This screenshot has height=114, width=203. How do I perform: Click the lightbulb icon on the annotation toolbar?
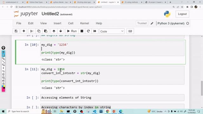3,48
